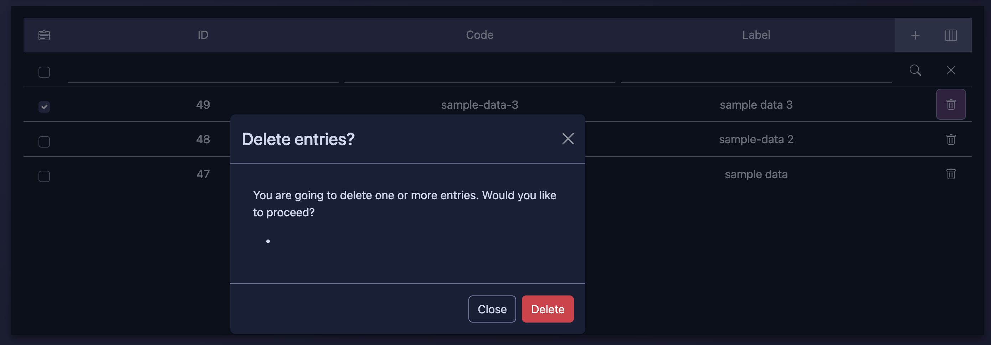Image resolution: width=991 pixels, height=345 pixels.
Task: Uncheck the checkbox for row 49
Action: (x=44, y=107)
